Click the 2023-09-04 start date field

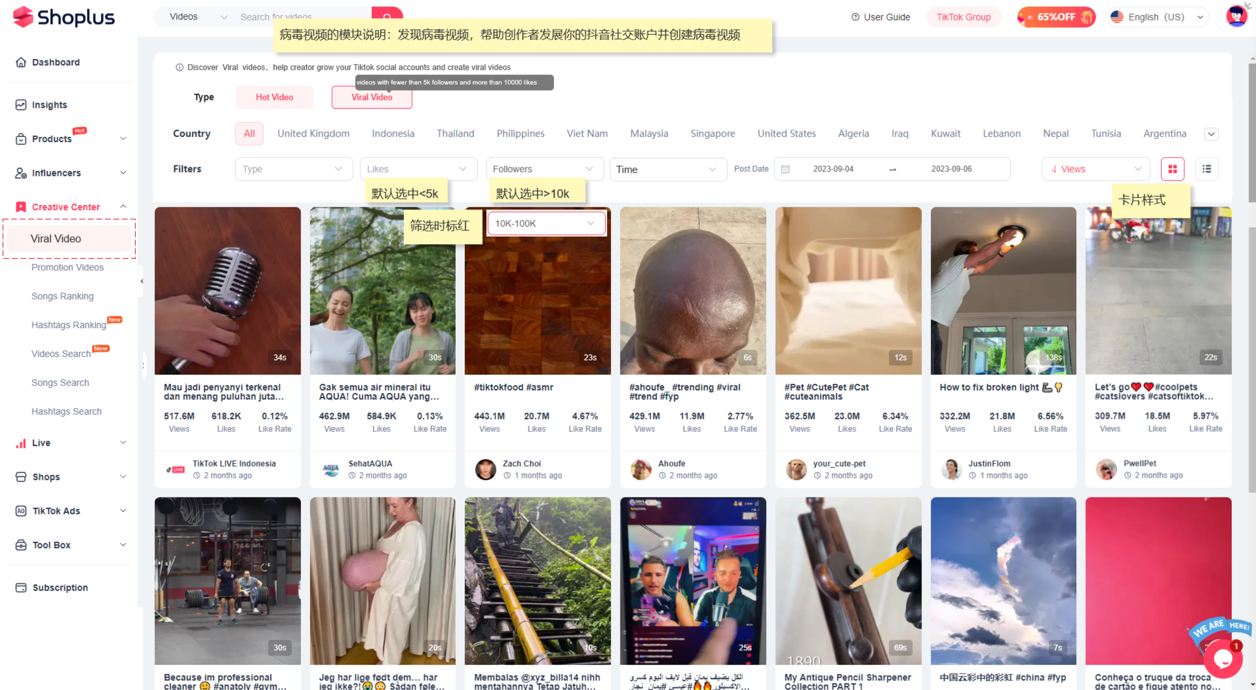[x=833, y=169]
